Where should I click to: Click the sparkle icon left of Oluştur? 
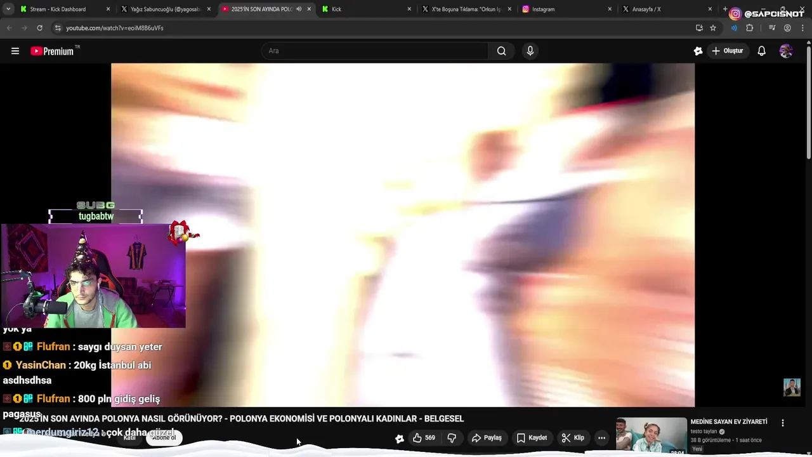698,51
